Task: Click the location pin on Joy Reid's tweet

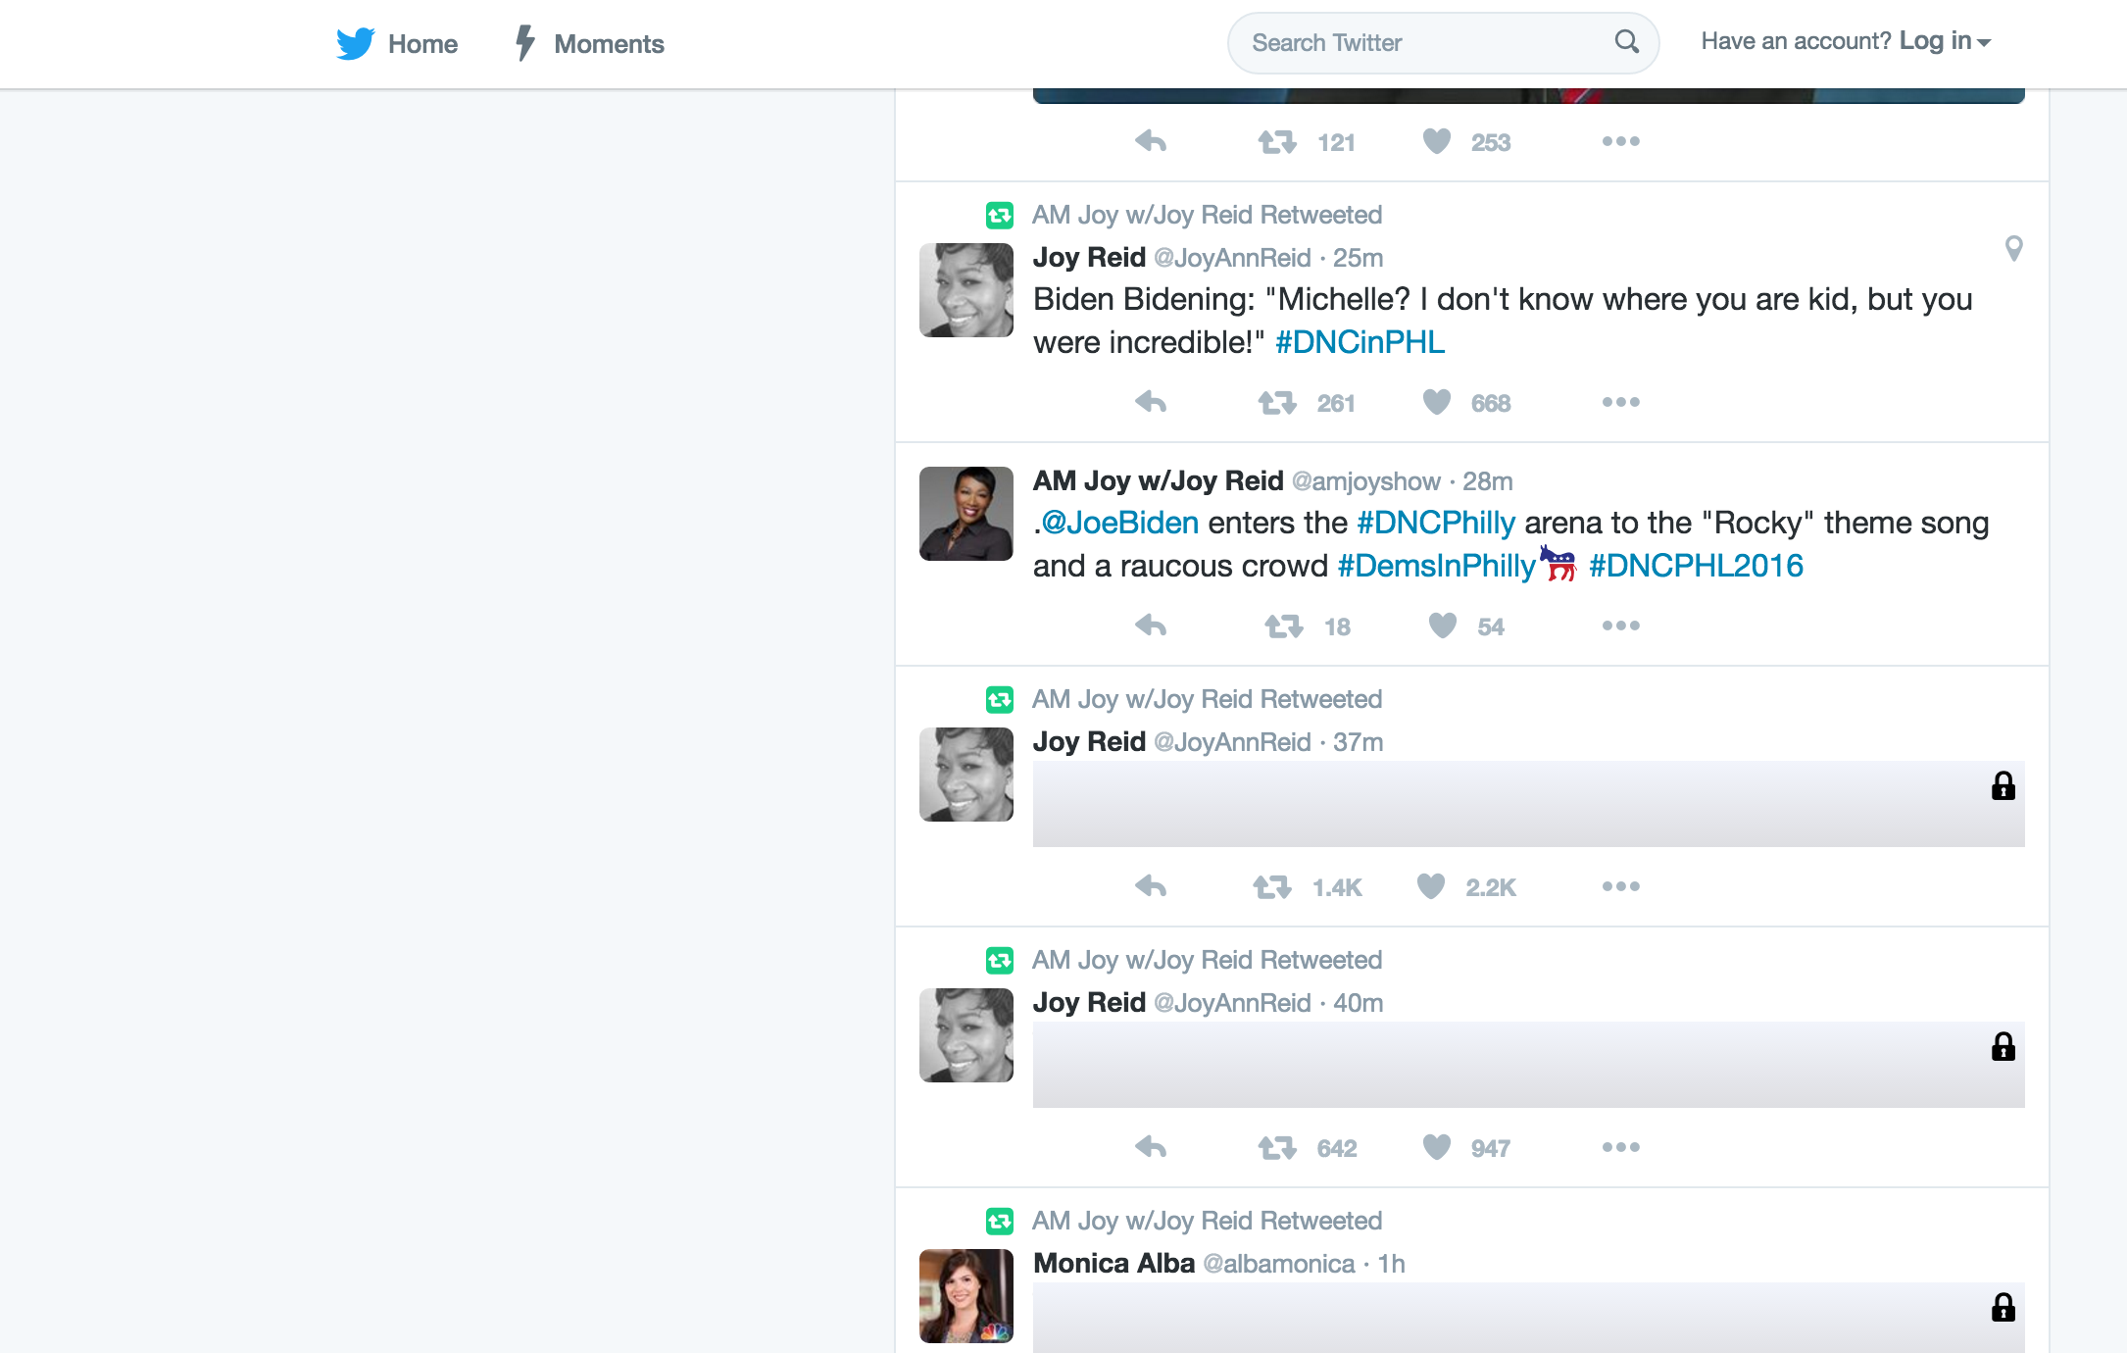Action: (2013, 248)
